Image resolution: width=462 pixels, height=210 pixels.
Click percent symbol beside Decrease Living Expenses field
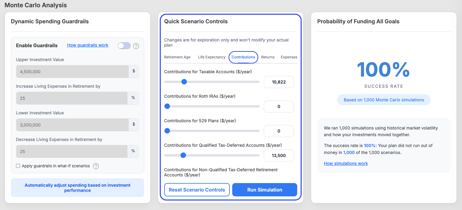pyautogui.click(x=133, y=151)
